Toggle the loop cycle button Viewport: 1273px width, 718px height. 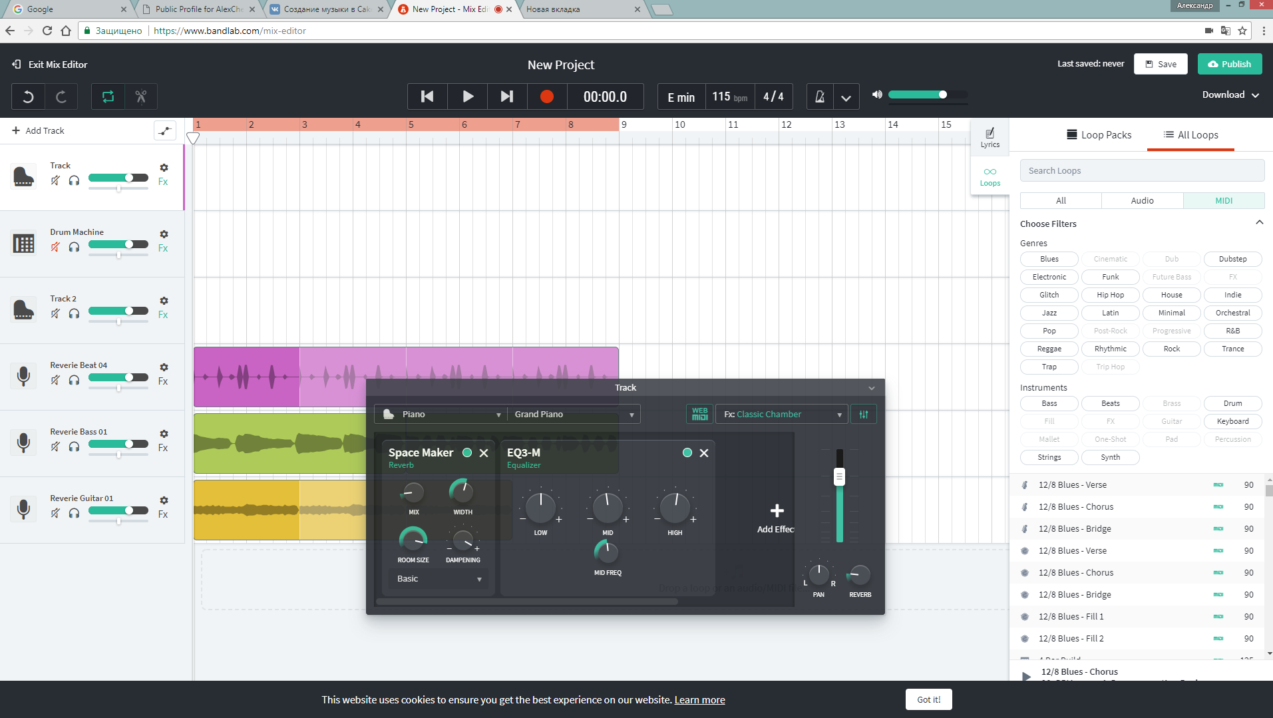coord(108,97)
